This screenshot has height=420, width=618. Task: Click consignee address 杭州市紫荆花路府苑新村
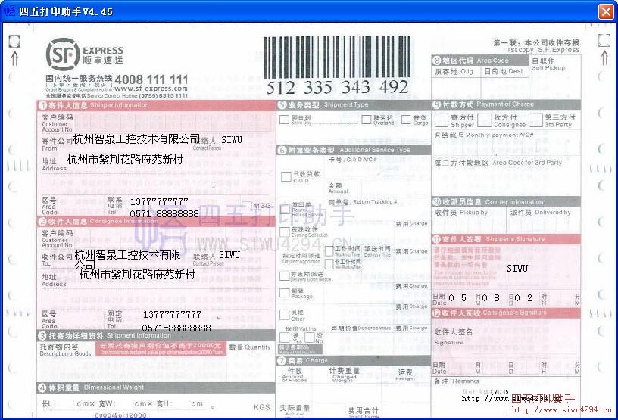pyautogui.click(x=137, y=275)
